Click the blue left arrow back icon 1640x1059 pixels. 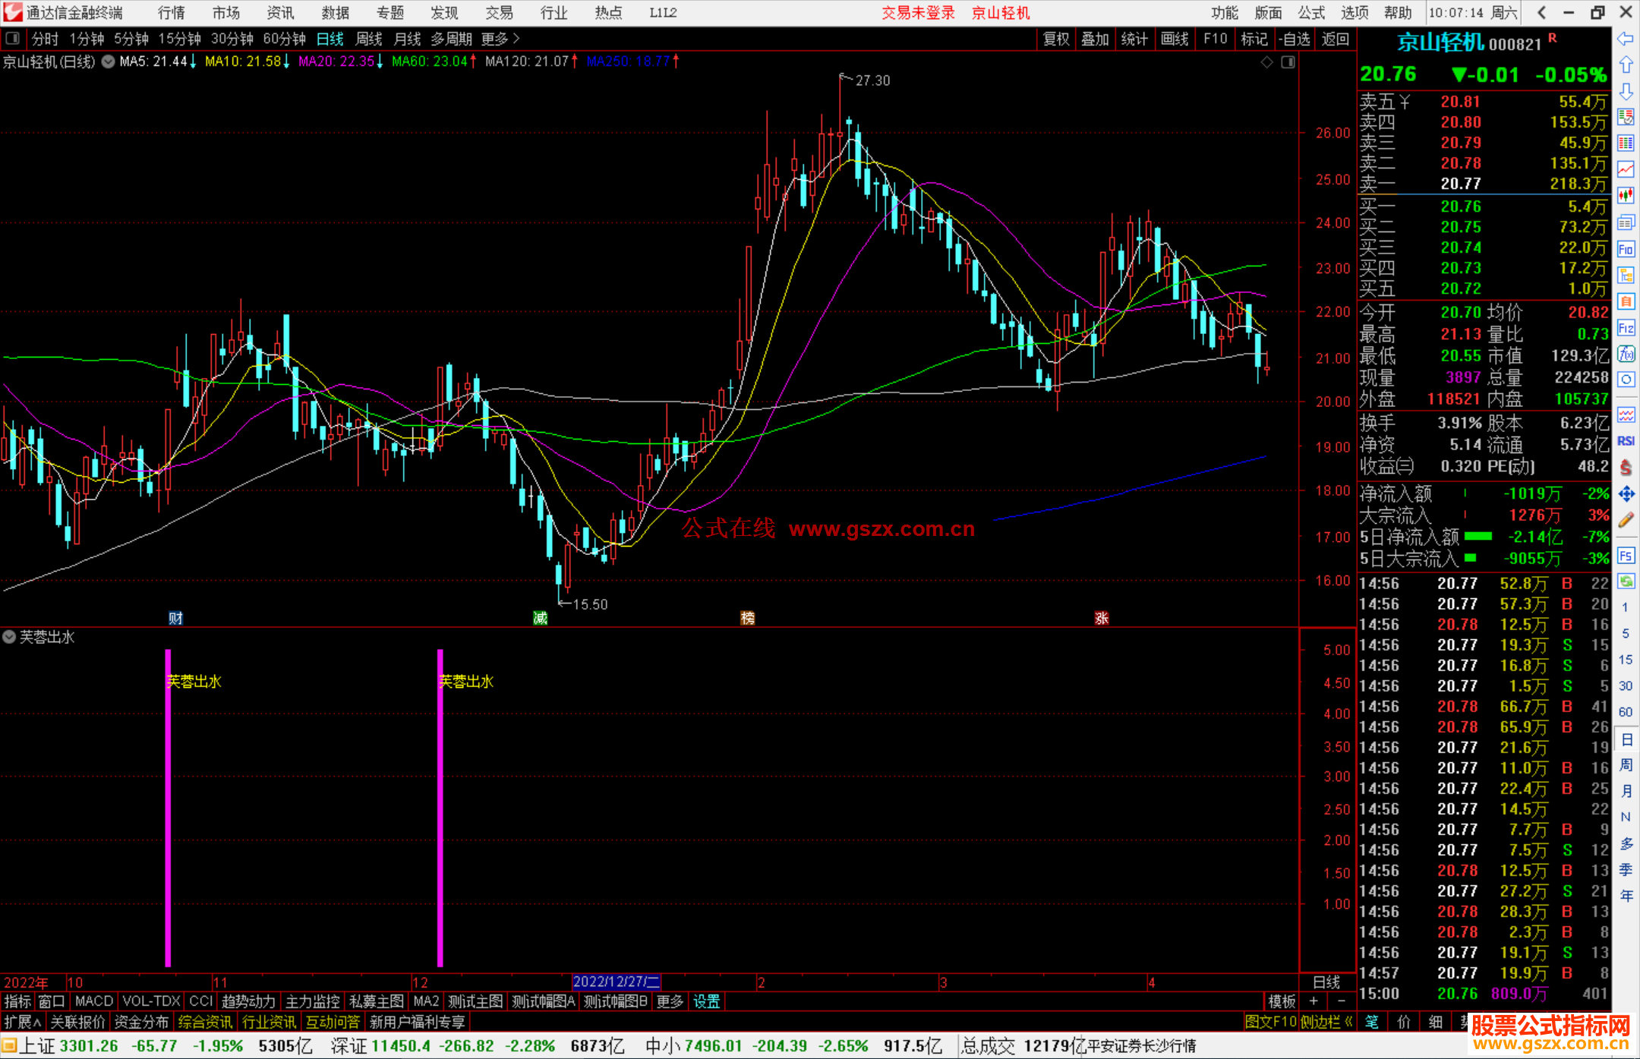point(1626,38)
